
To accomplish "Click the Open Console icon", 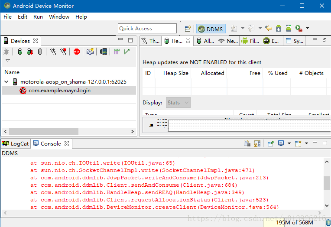I will (298, 143).
